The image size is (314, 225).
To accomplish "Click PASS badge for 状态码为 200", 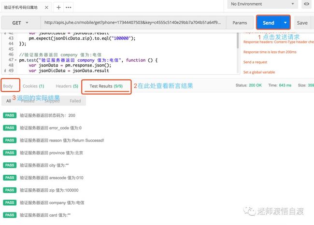I will (x=10, y=115).
